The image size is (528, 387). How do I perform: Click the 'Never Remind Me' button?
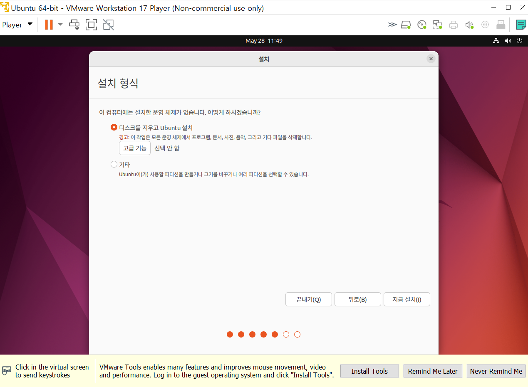(496, 371)
